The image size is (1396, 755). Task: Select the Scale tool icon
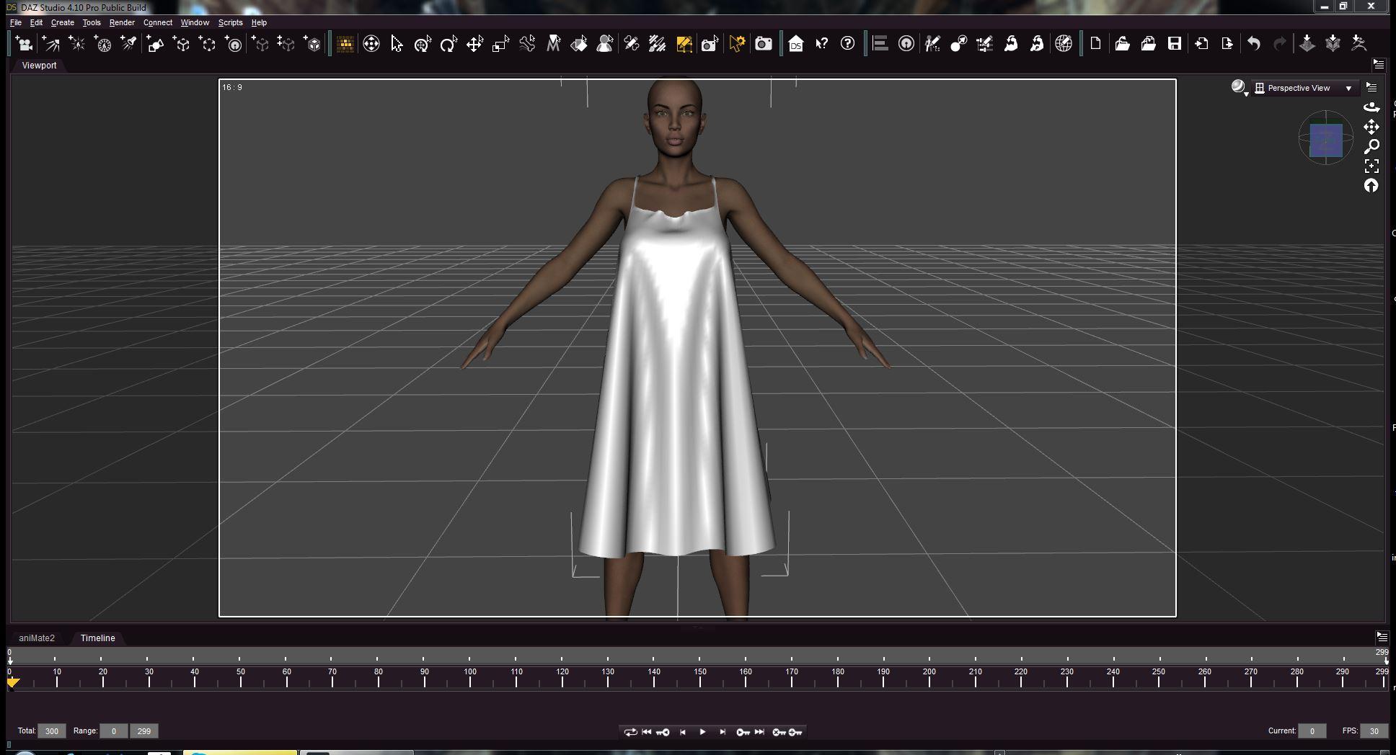click(500, 44)
